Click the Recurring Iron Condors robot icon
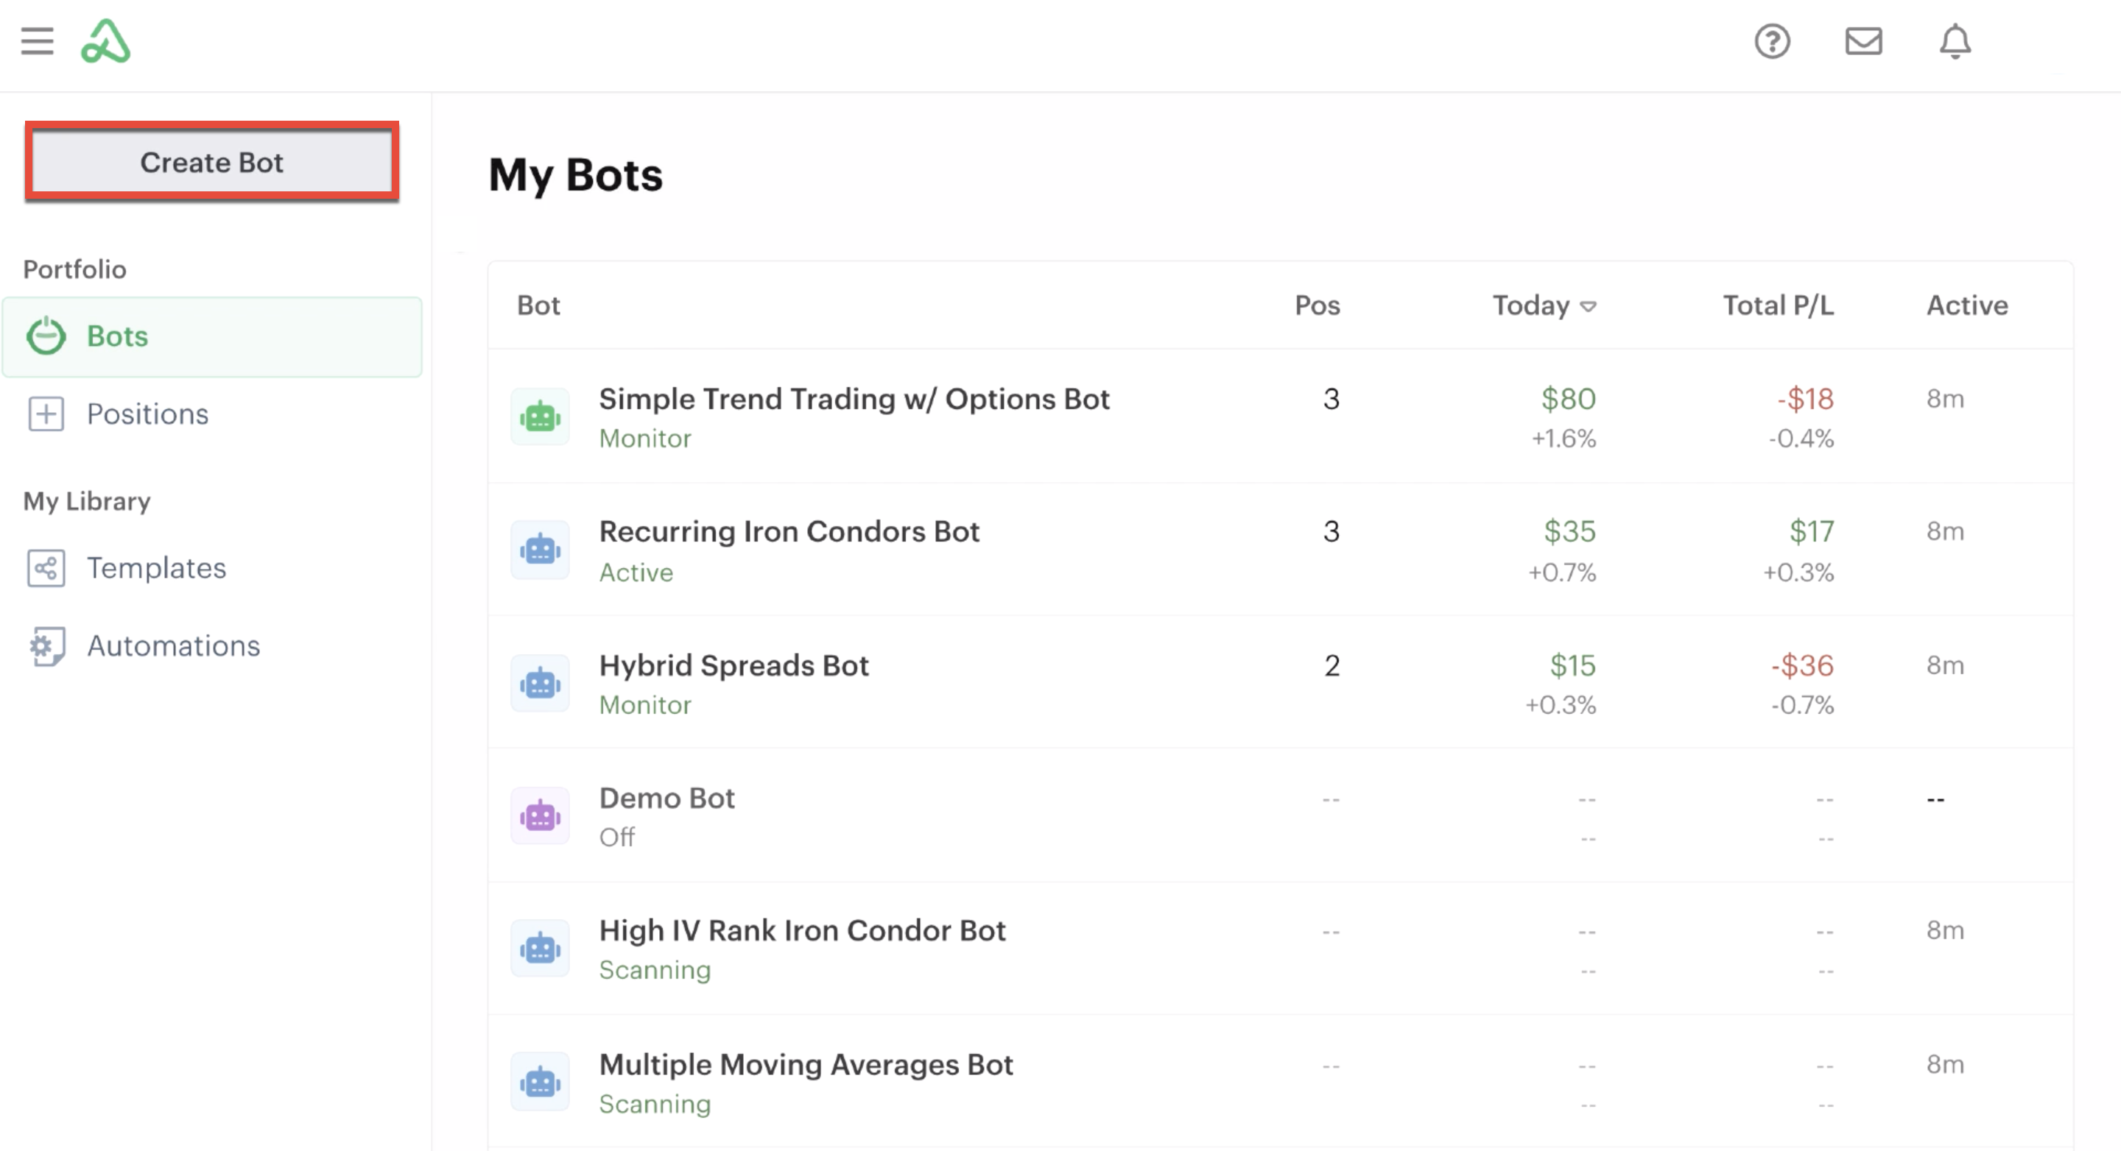This screenshot has height=1151, width=2121. pos(540,549)
